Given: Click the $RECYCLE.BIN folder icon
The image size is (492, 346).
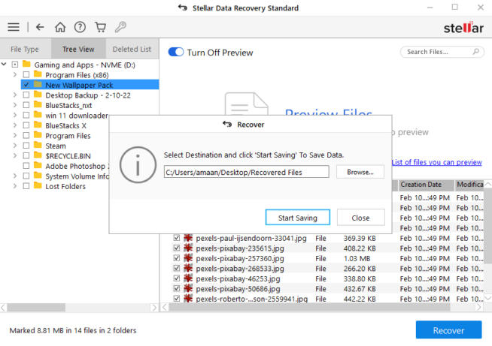Looking at the screenshot, I should click(x=38, y=155).
